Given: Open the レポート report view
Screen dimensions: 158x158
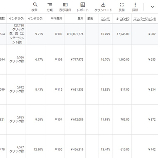Looking at the screenshot, I should 83,7.
